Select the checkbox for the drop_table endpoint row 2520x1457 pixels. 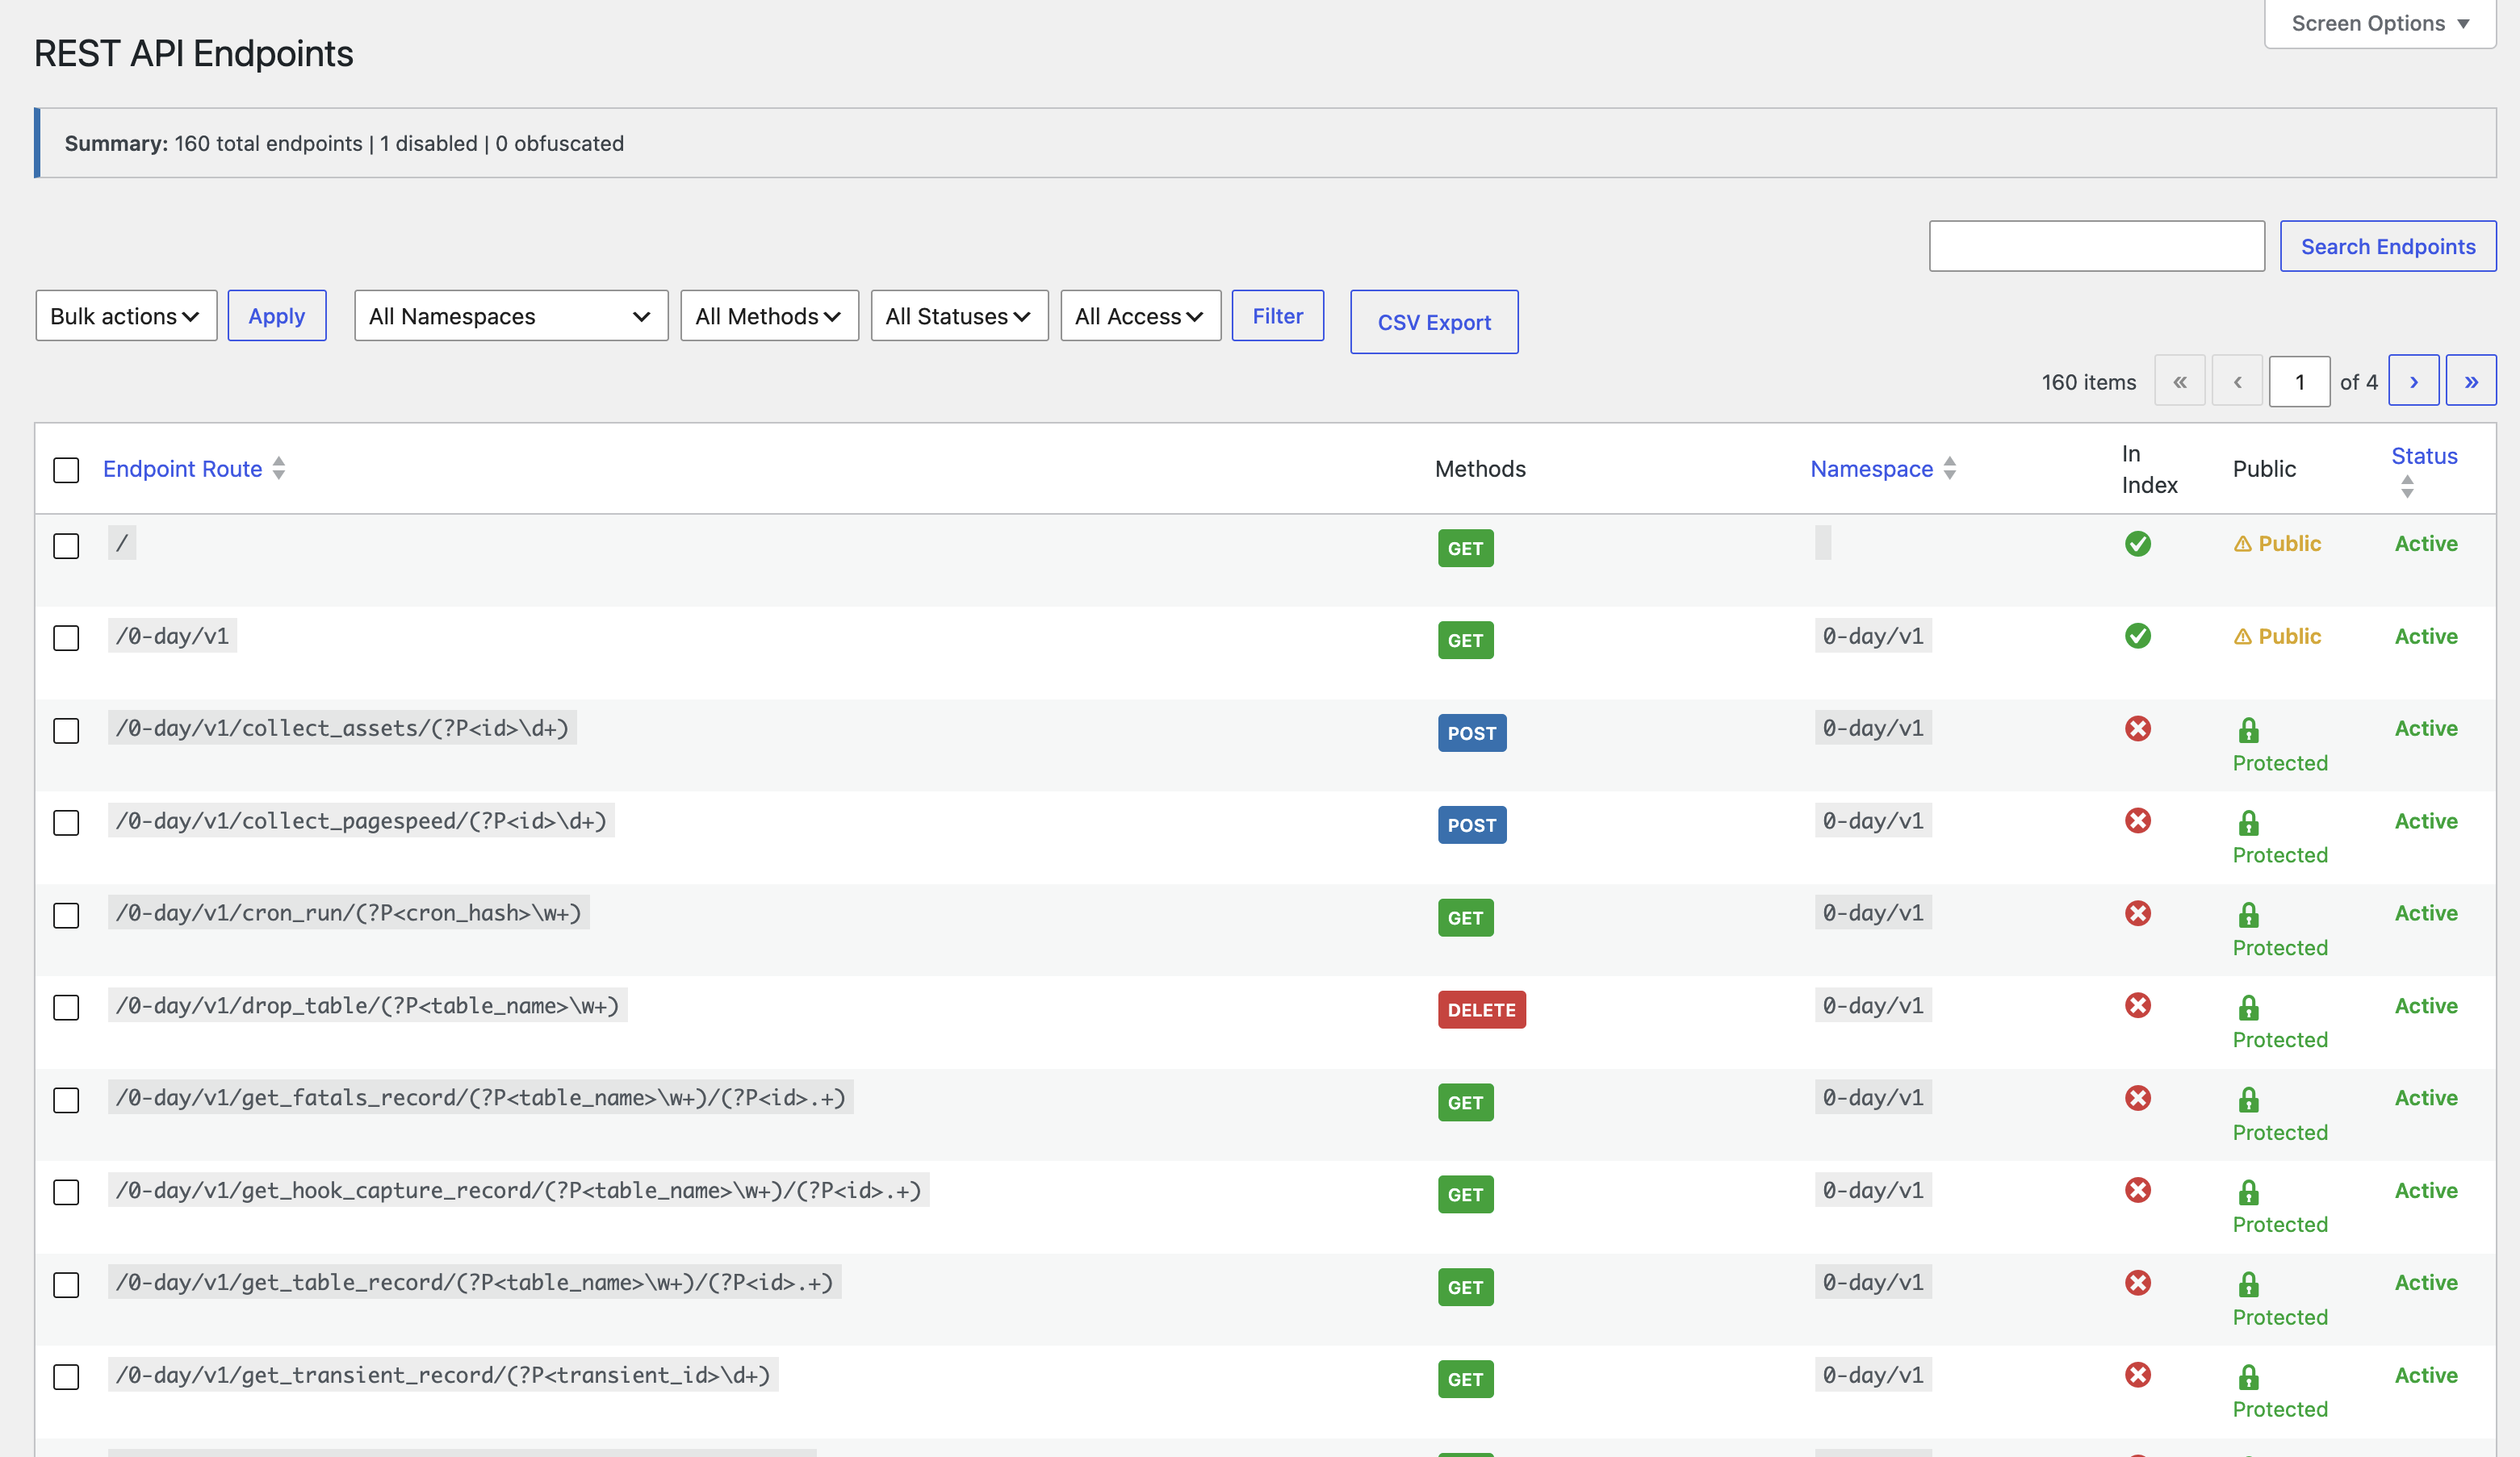tap(66, 1008)
